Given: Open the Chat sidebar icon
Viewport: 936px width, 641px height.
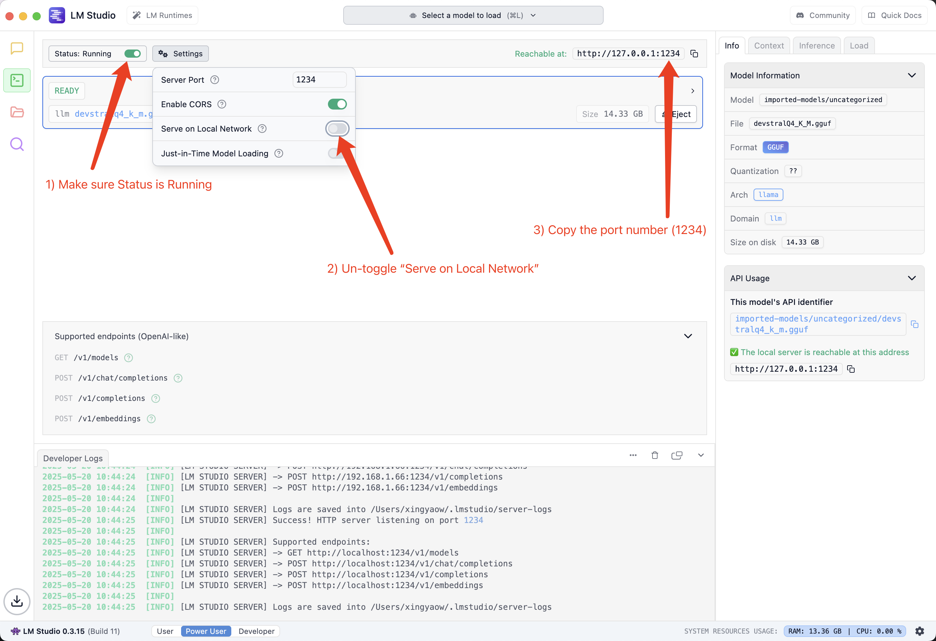Looking at the screenshot, I should [17, 48].
